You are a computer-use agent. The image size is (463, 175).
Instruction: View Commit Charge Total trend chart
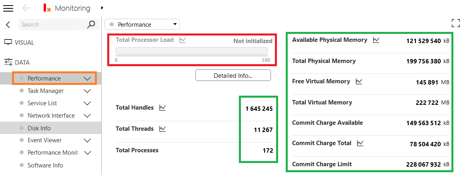360,143
